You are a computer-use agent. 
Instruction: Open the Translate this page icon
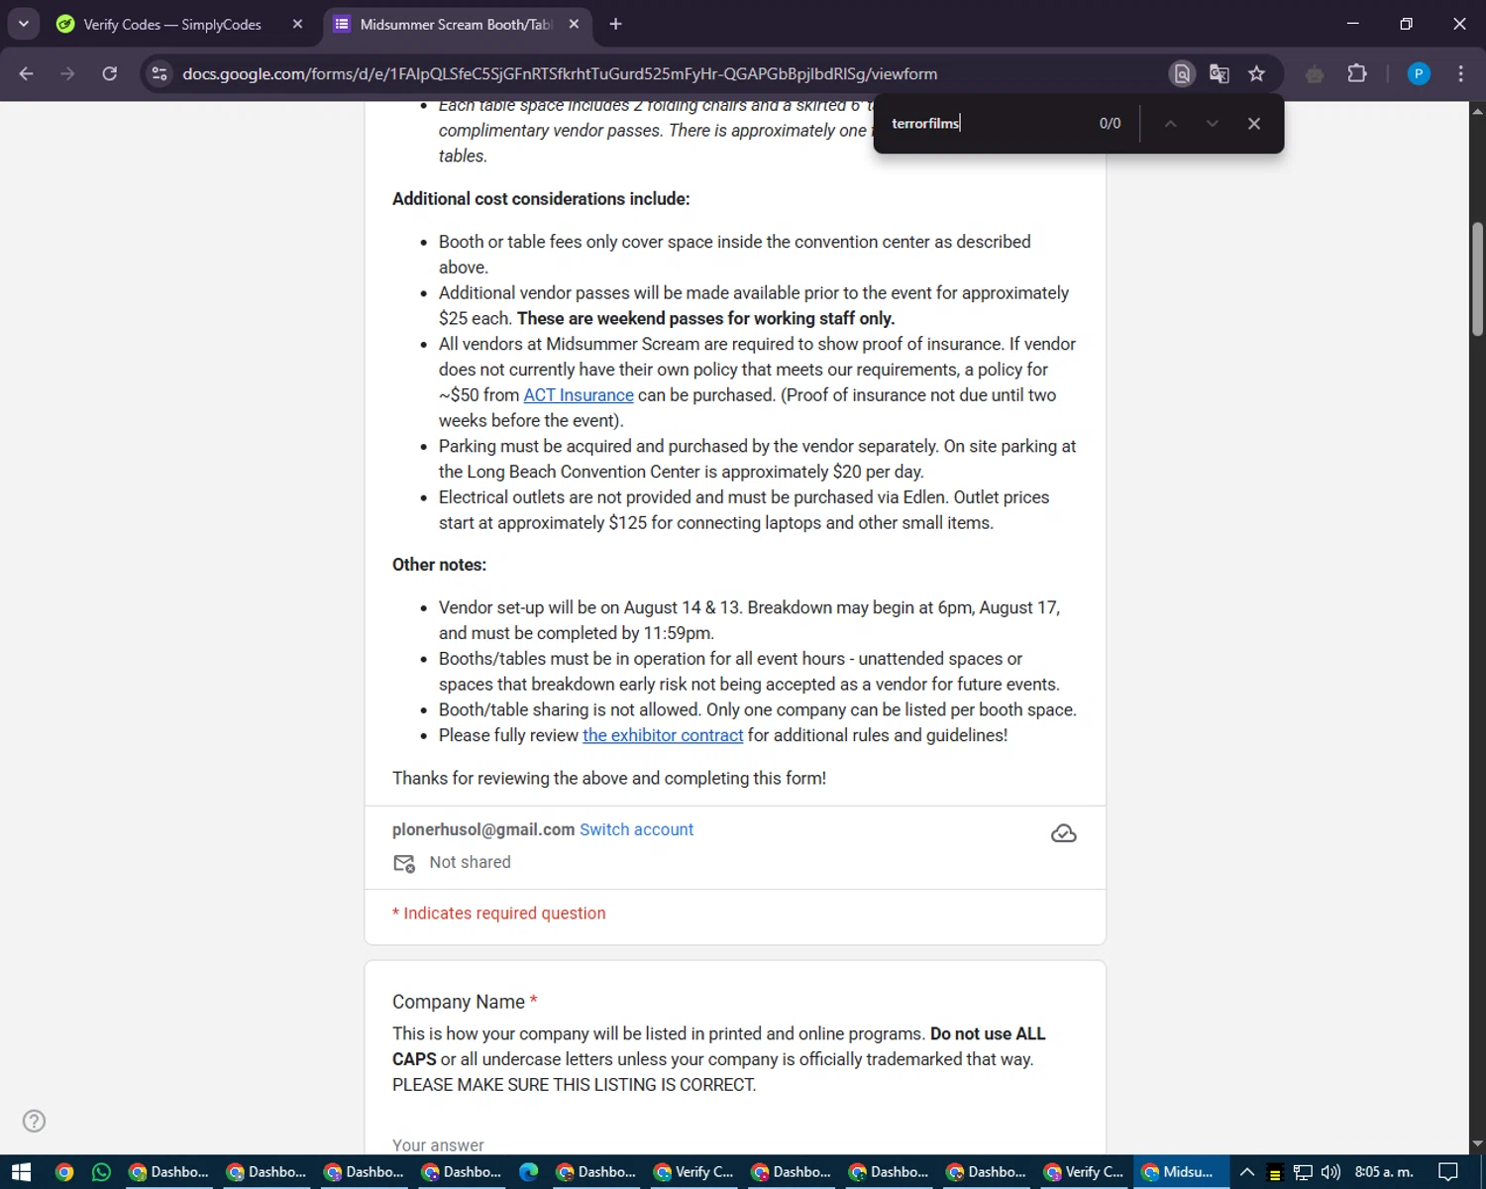coord(1220,73)
